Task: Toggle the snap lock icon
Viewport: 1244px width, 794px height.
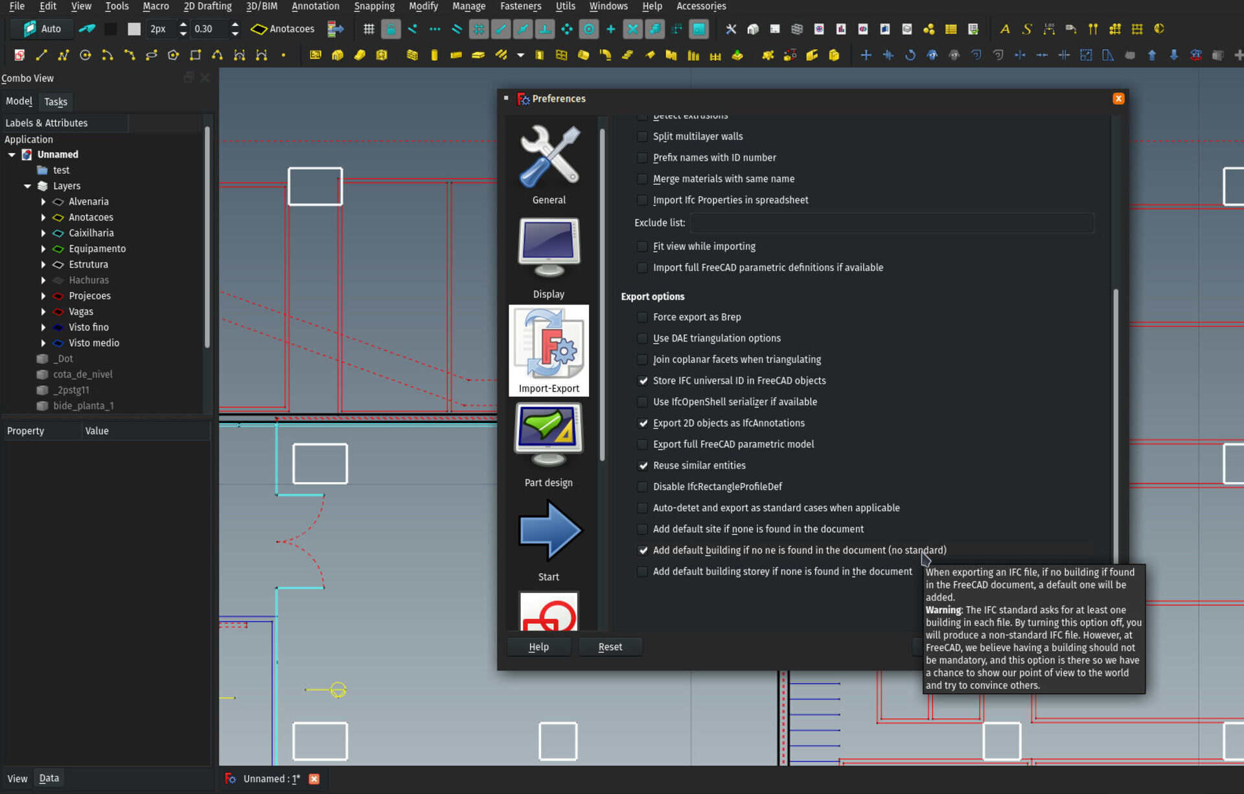Action: (391, 29)
